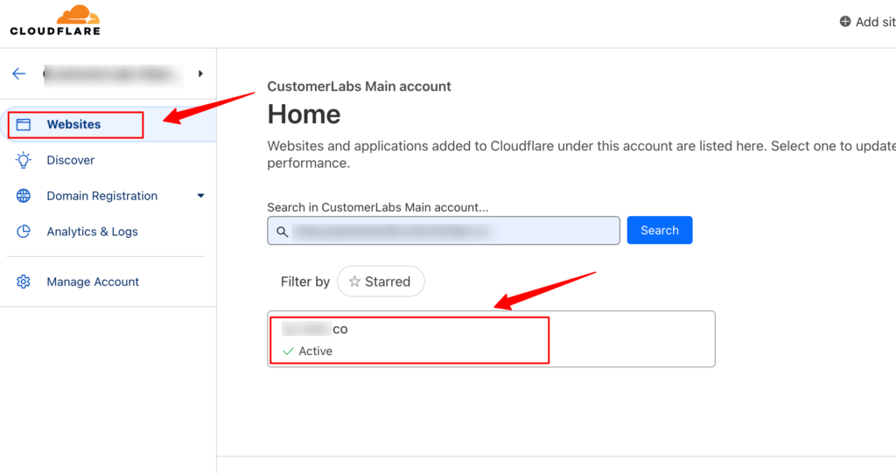Screen dimensions: 896x473
Task: Click the Add site plus button
Action: tap(867, 22)
